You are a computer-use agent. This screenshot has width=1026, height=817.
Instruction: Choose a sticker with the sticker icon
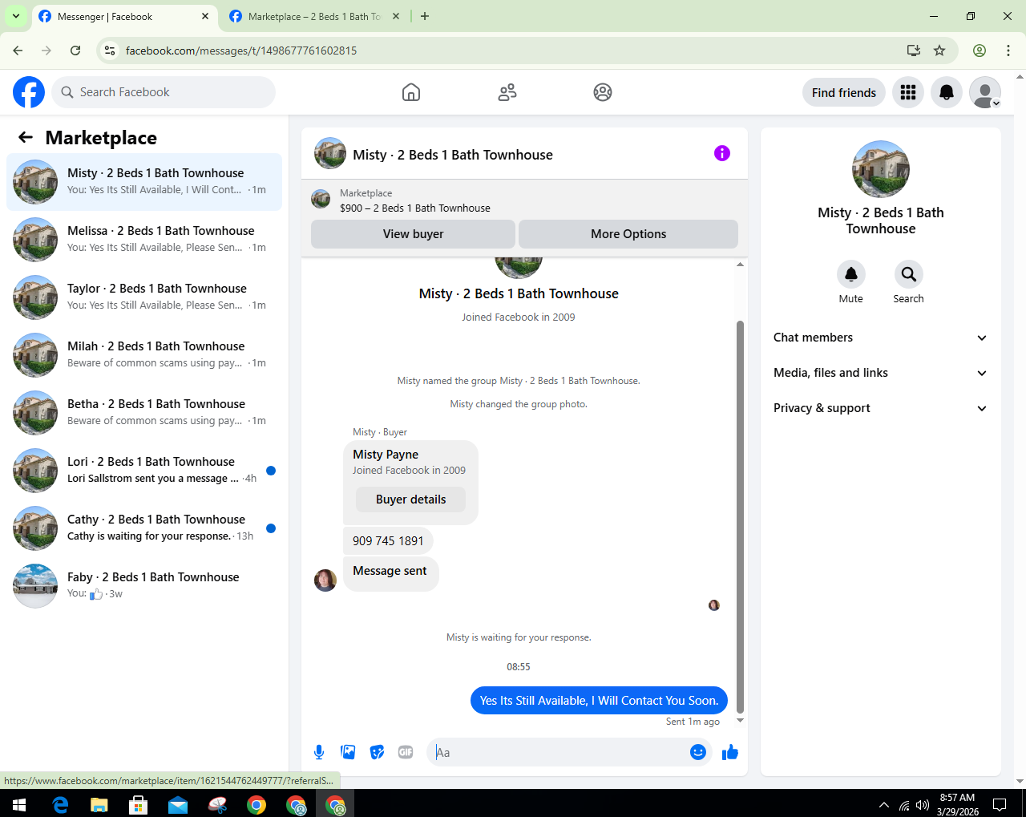click(x=377, y=752)
